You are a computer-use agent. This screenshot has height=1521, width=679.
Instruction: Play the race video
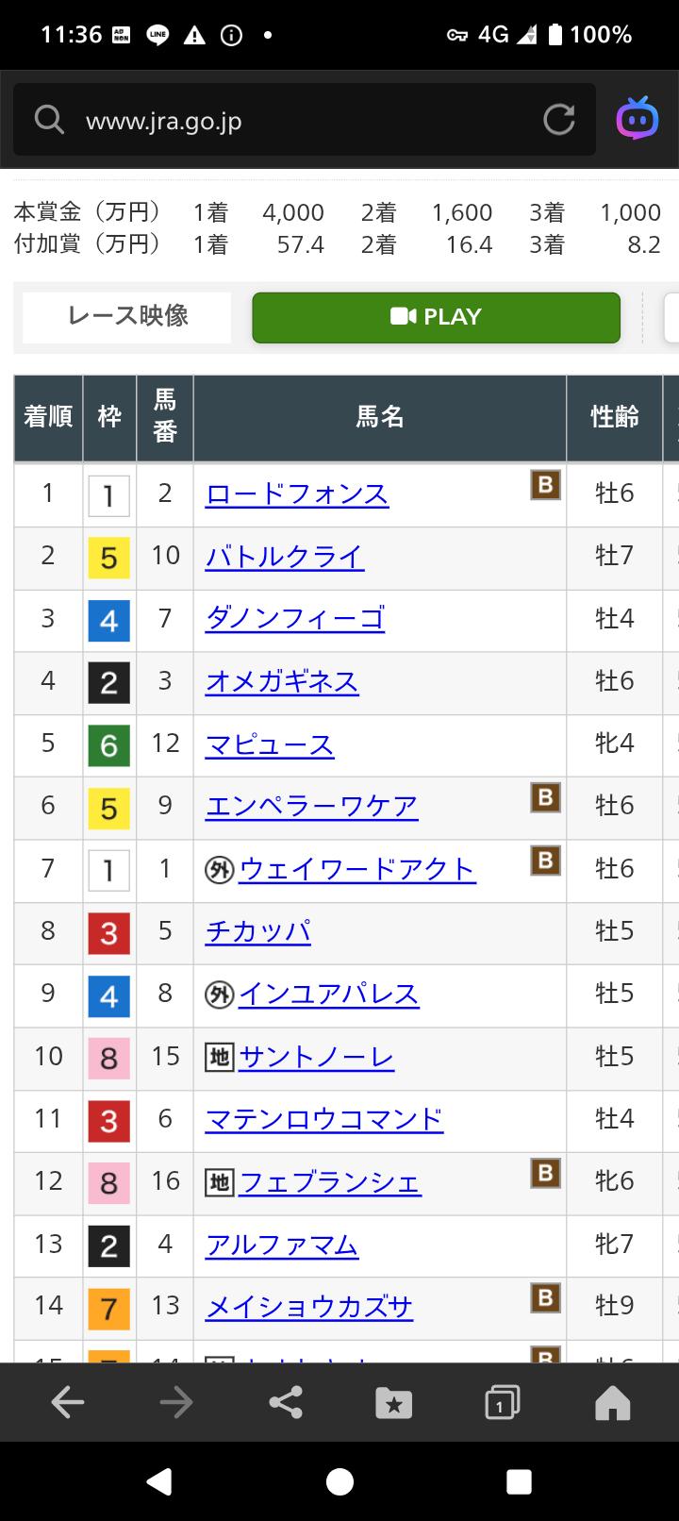[x=436, y=317]
